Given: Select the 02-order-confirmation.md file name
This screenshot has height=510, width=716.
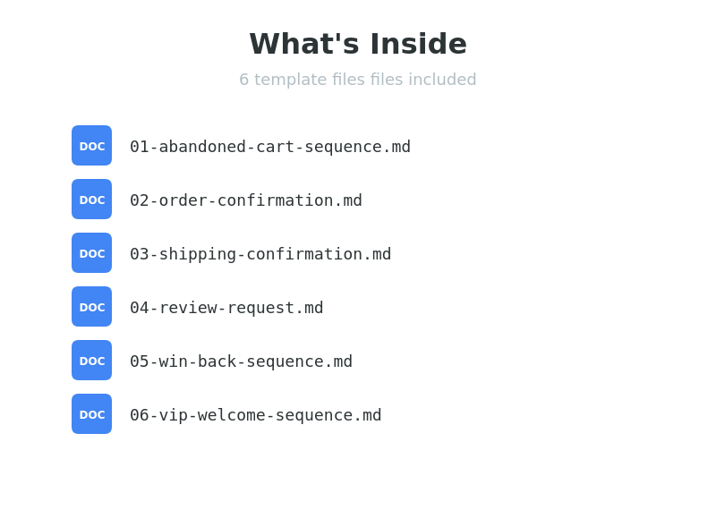Looking at the screenshot, I should pos(246,200).
